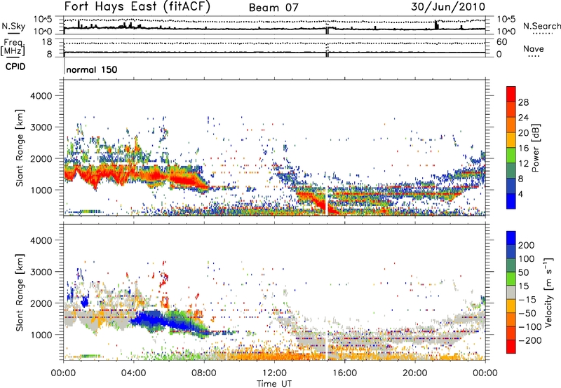
Task: Click the '12' label on power colorbar
Action: pos(523,164)
